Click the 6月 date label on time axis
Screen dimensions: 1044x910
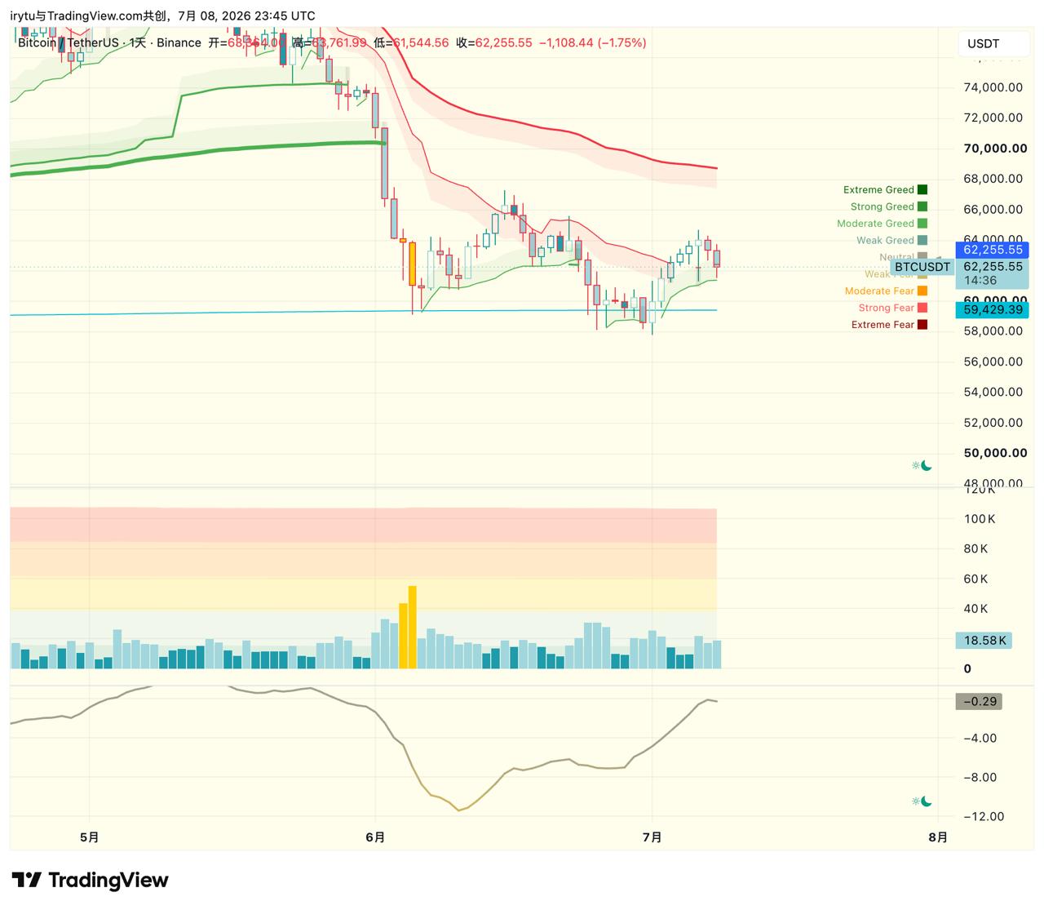(x=375, y=837)
